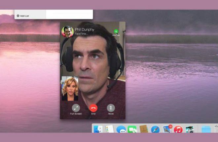218x142 pixels.
Task: Open Contacts from the Dock
Action: tap(144, 129)
